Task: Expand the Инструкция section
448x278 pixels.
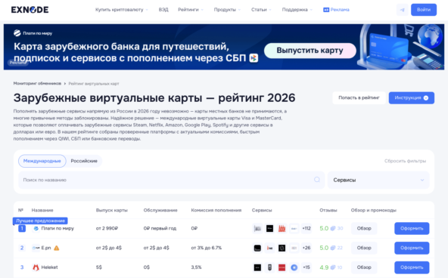Action: pyautogui.click(x=412, y=97)
